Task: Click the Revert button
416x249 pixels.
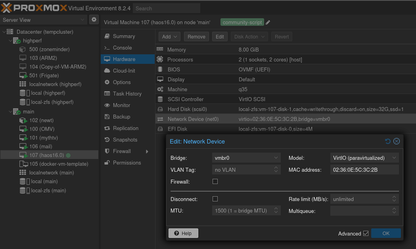Action: [282, 36]
